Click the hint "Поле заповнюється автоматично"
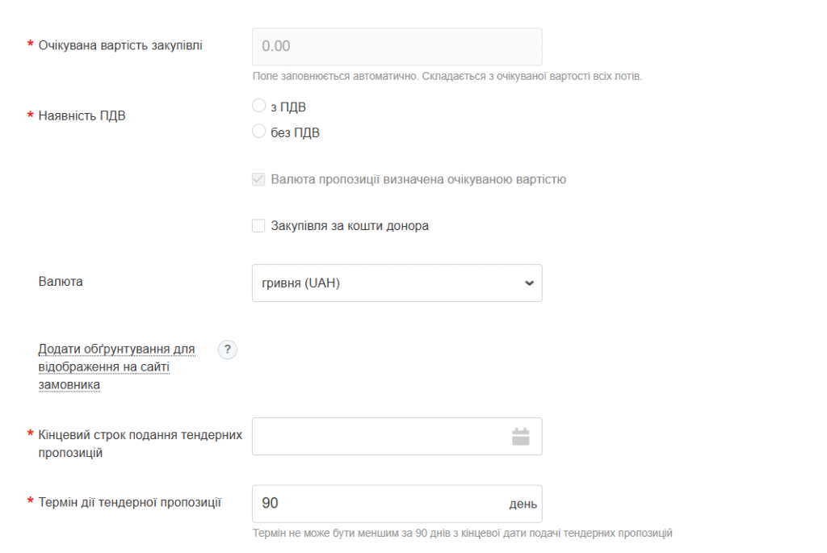The image size is (827, 553). 447,77
